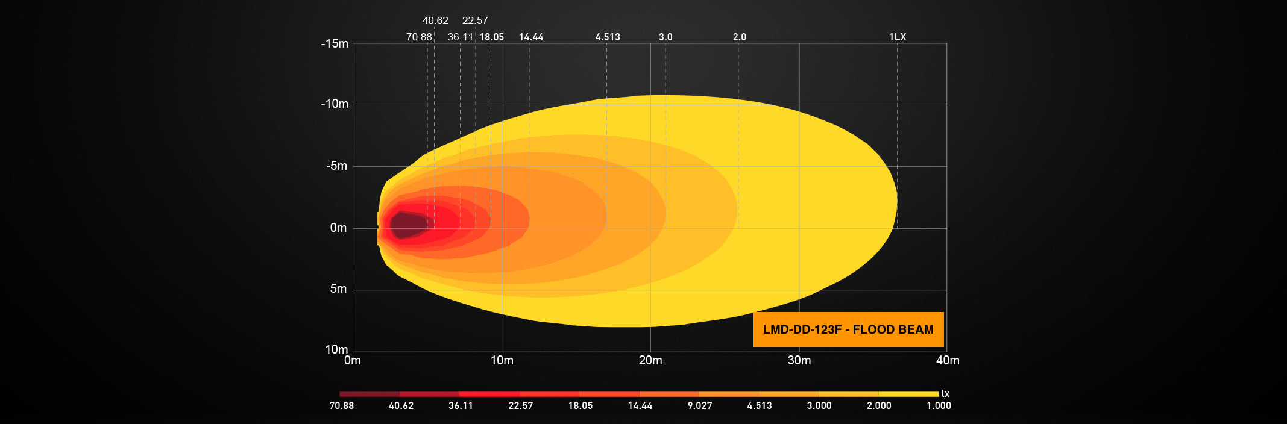Viewport: 1287px width, 424px height.
Task: Select the 14.44 marker label above chart
Action: (530, 37)
